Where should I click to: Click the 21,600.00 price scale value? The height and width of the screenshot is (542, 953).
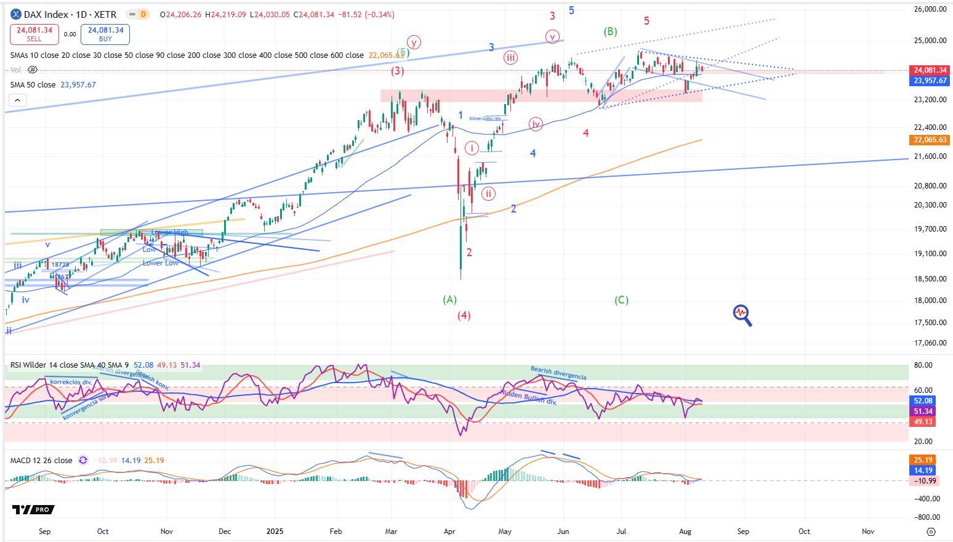(930, 156)
